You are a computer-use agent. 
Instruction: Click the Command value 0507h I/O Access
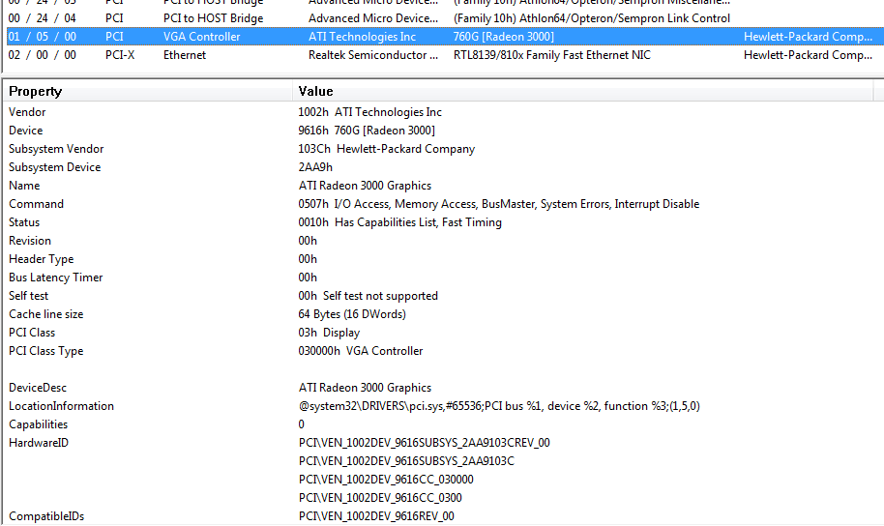pyautogui.click(x=498, y=204)
